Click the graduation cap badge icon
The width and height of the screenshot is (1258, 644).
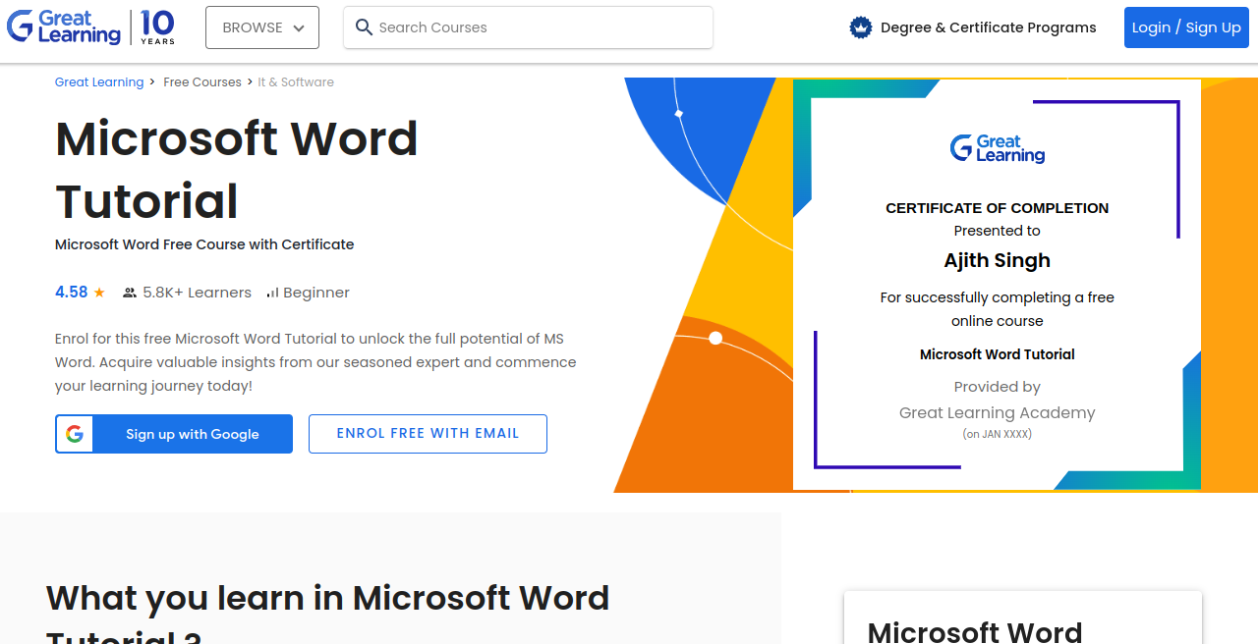(x=860, y=27)
